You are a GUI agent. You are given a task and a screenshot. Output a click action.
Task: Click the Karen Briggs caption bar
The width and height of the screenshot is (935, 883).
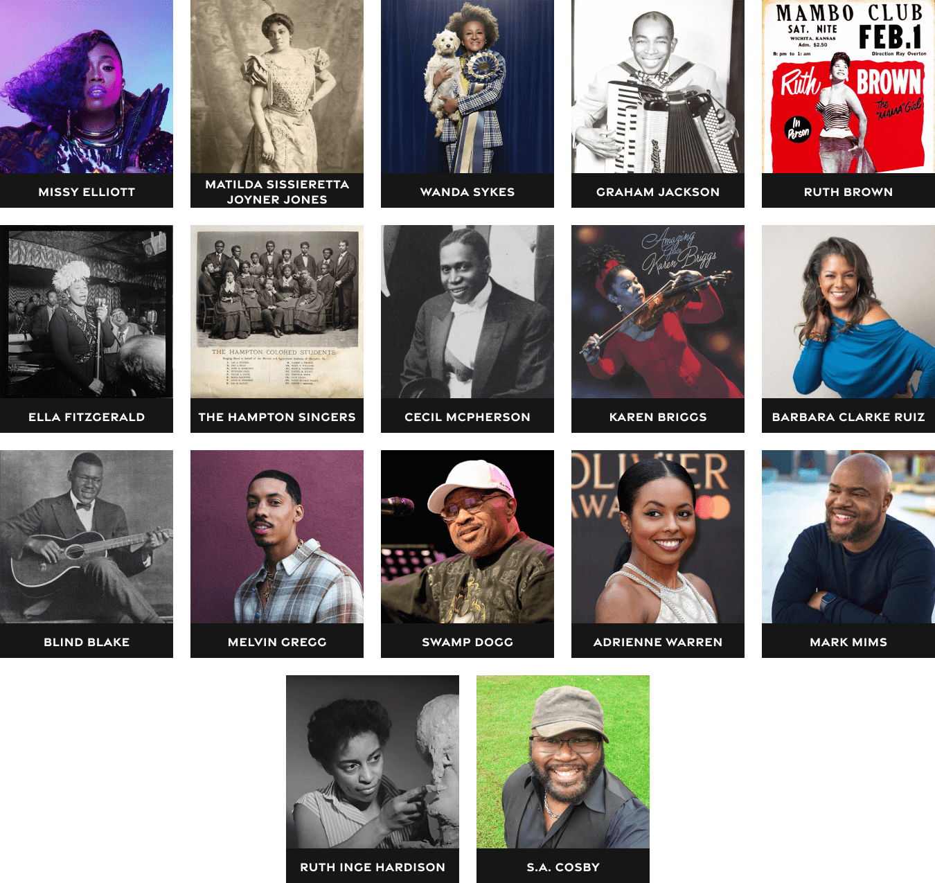658,416
